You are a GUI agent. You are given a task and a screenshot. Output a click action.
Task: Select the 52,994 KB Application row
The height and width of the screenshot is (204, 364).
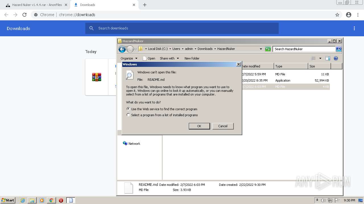point(285,80)
